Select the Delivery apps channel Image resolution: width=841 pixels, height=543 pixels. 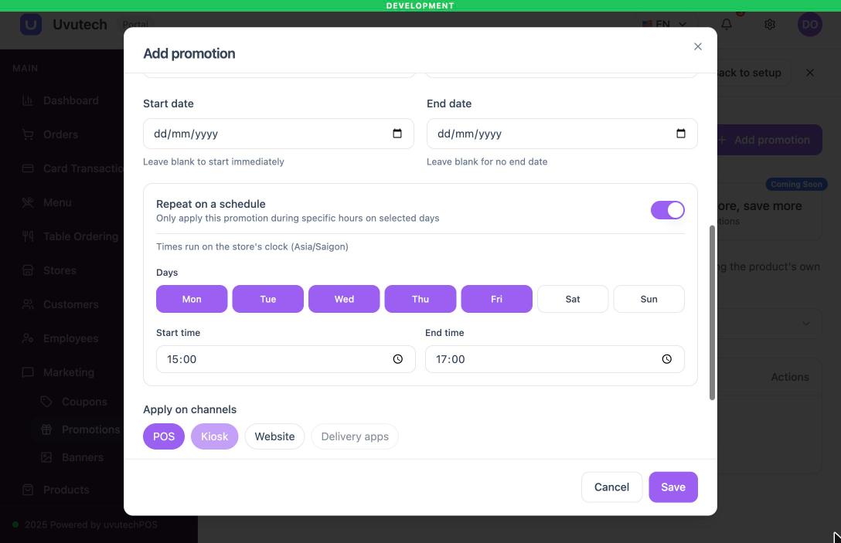pyautogui.click(x=355, y=436)
